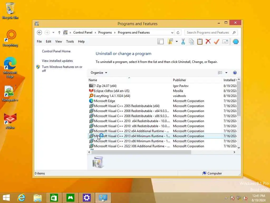Show hidden system tray icons

(x=226, y=198)
